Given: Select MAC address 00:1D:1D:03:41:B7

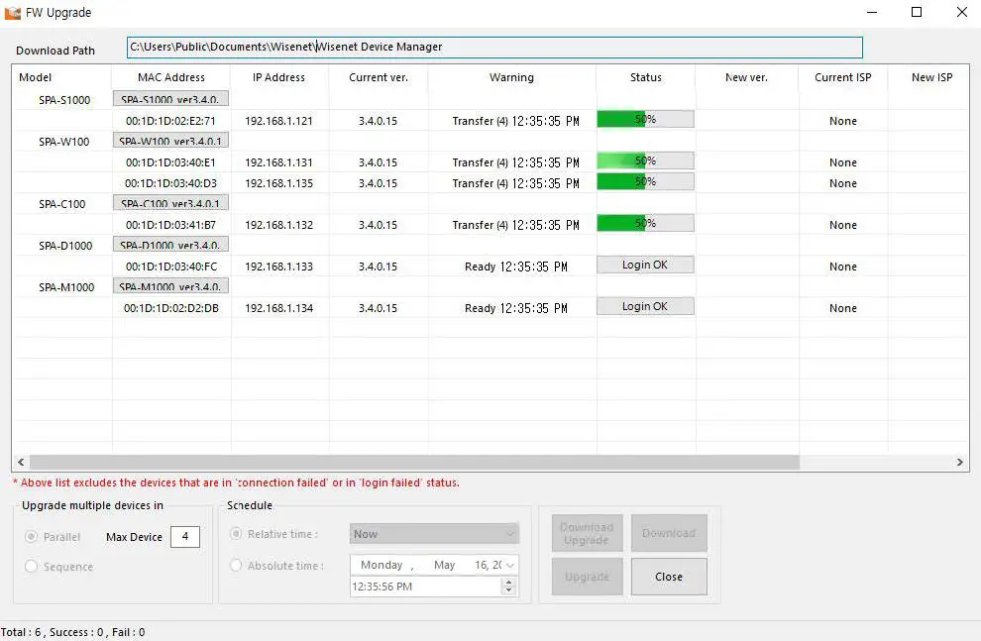Looking at the screenshot, I should point(170,225).
